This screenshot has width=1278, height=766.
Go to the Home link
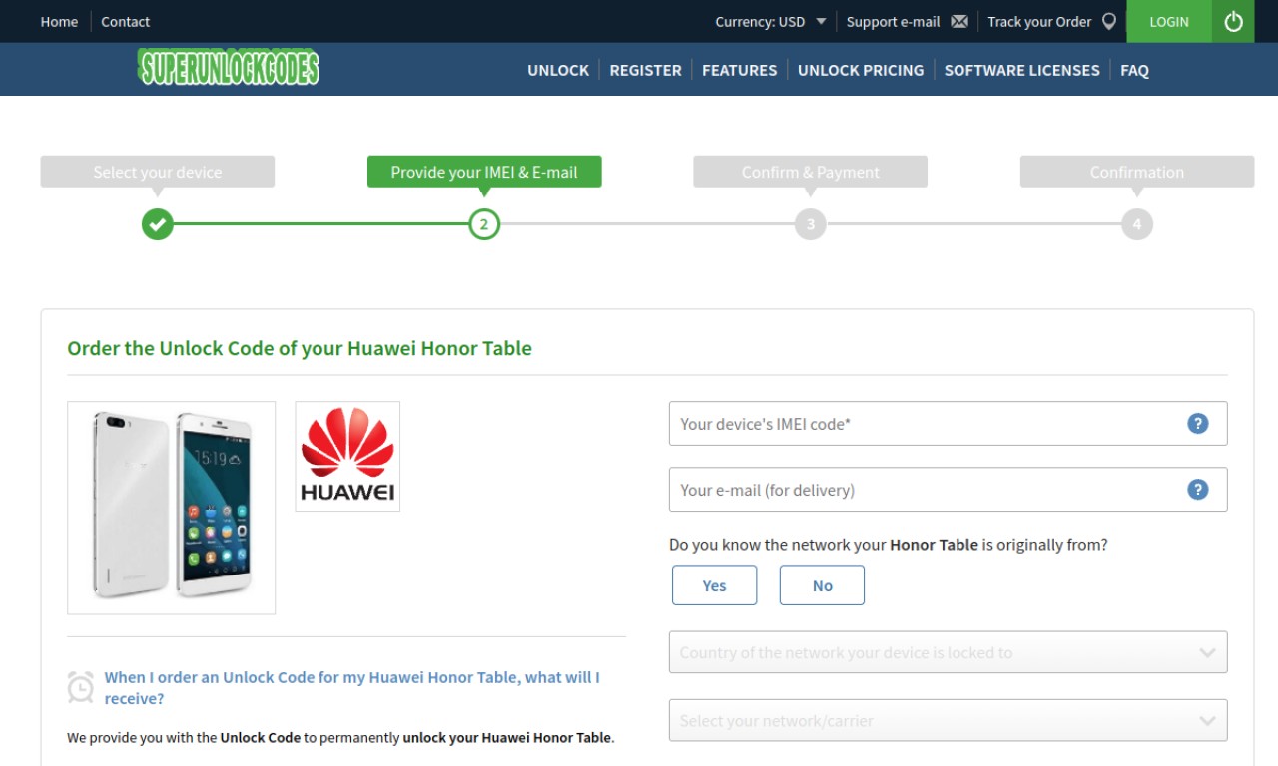click(59, 21)
